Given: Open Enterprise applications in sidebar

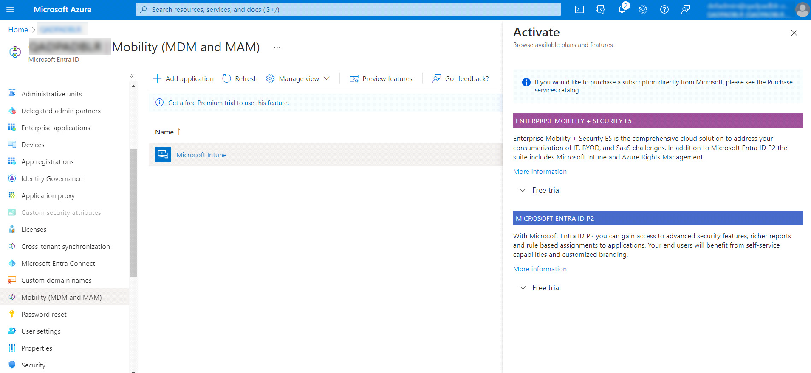Looking at the screenshot, I should pyautogui.click(x=56, y=128).
